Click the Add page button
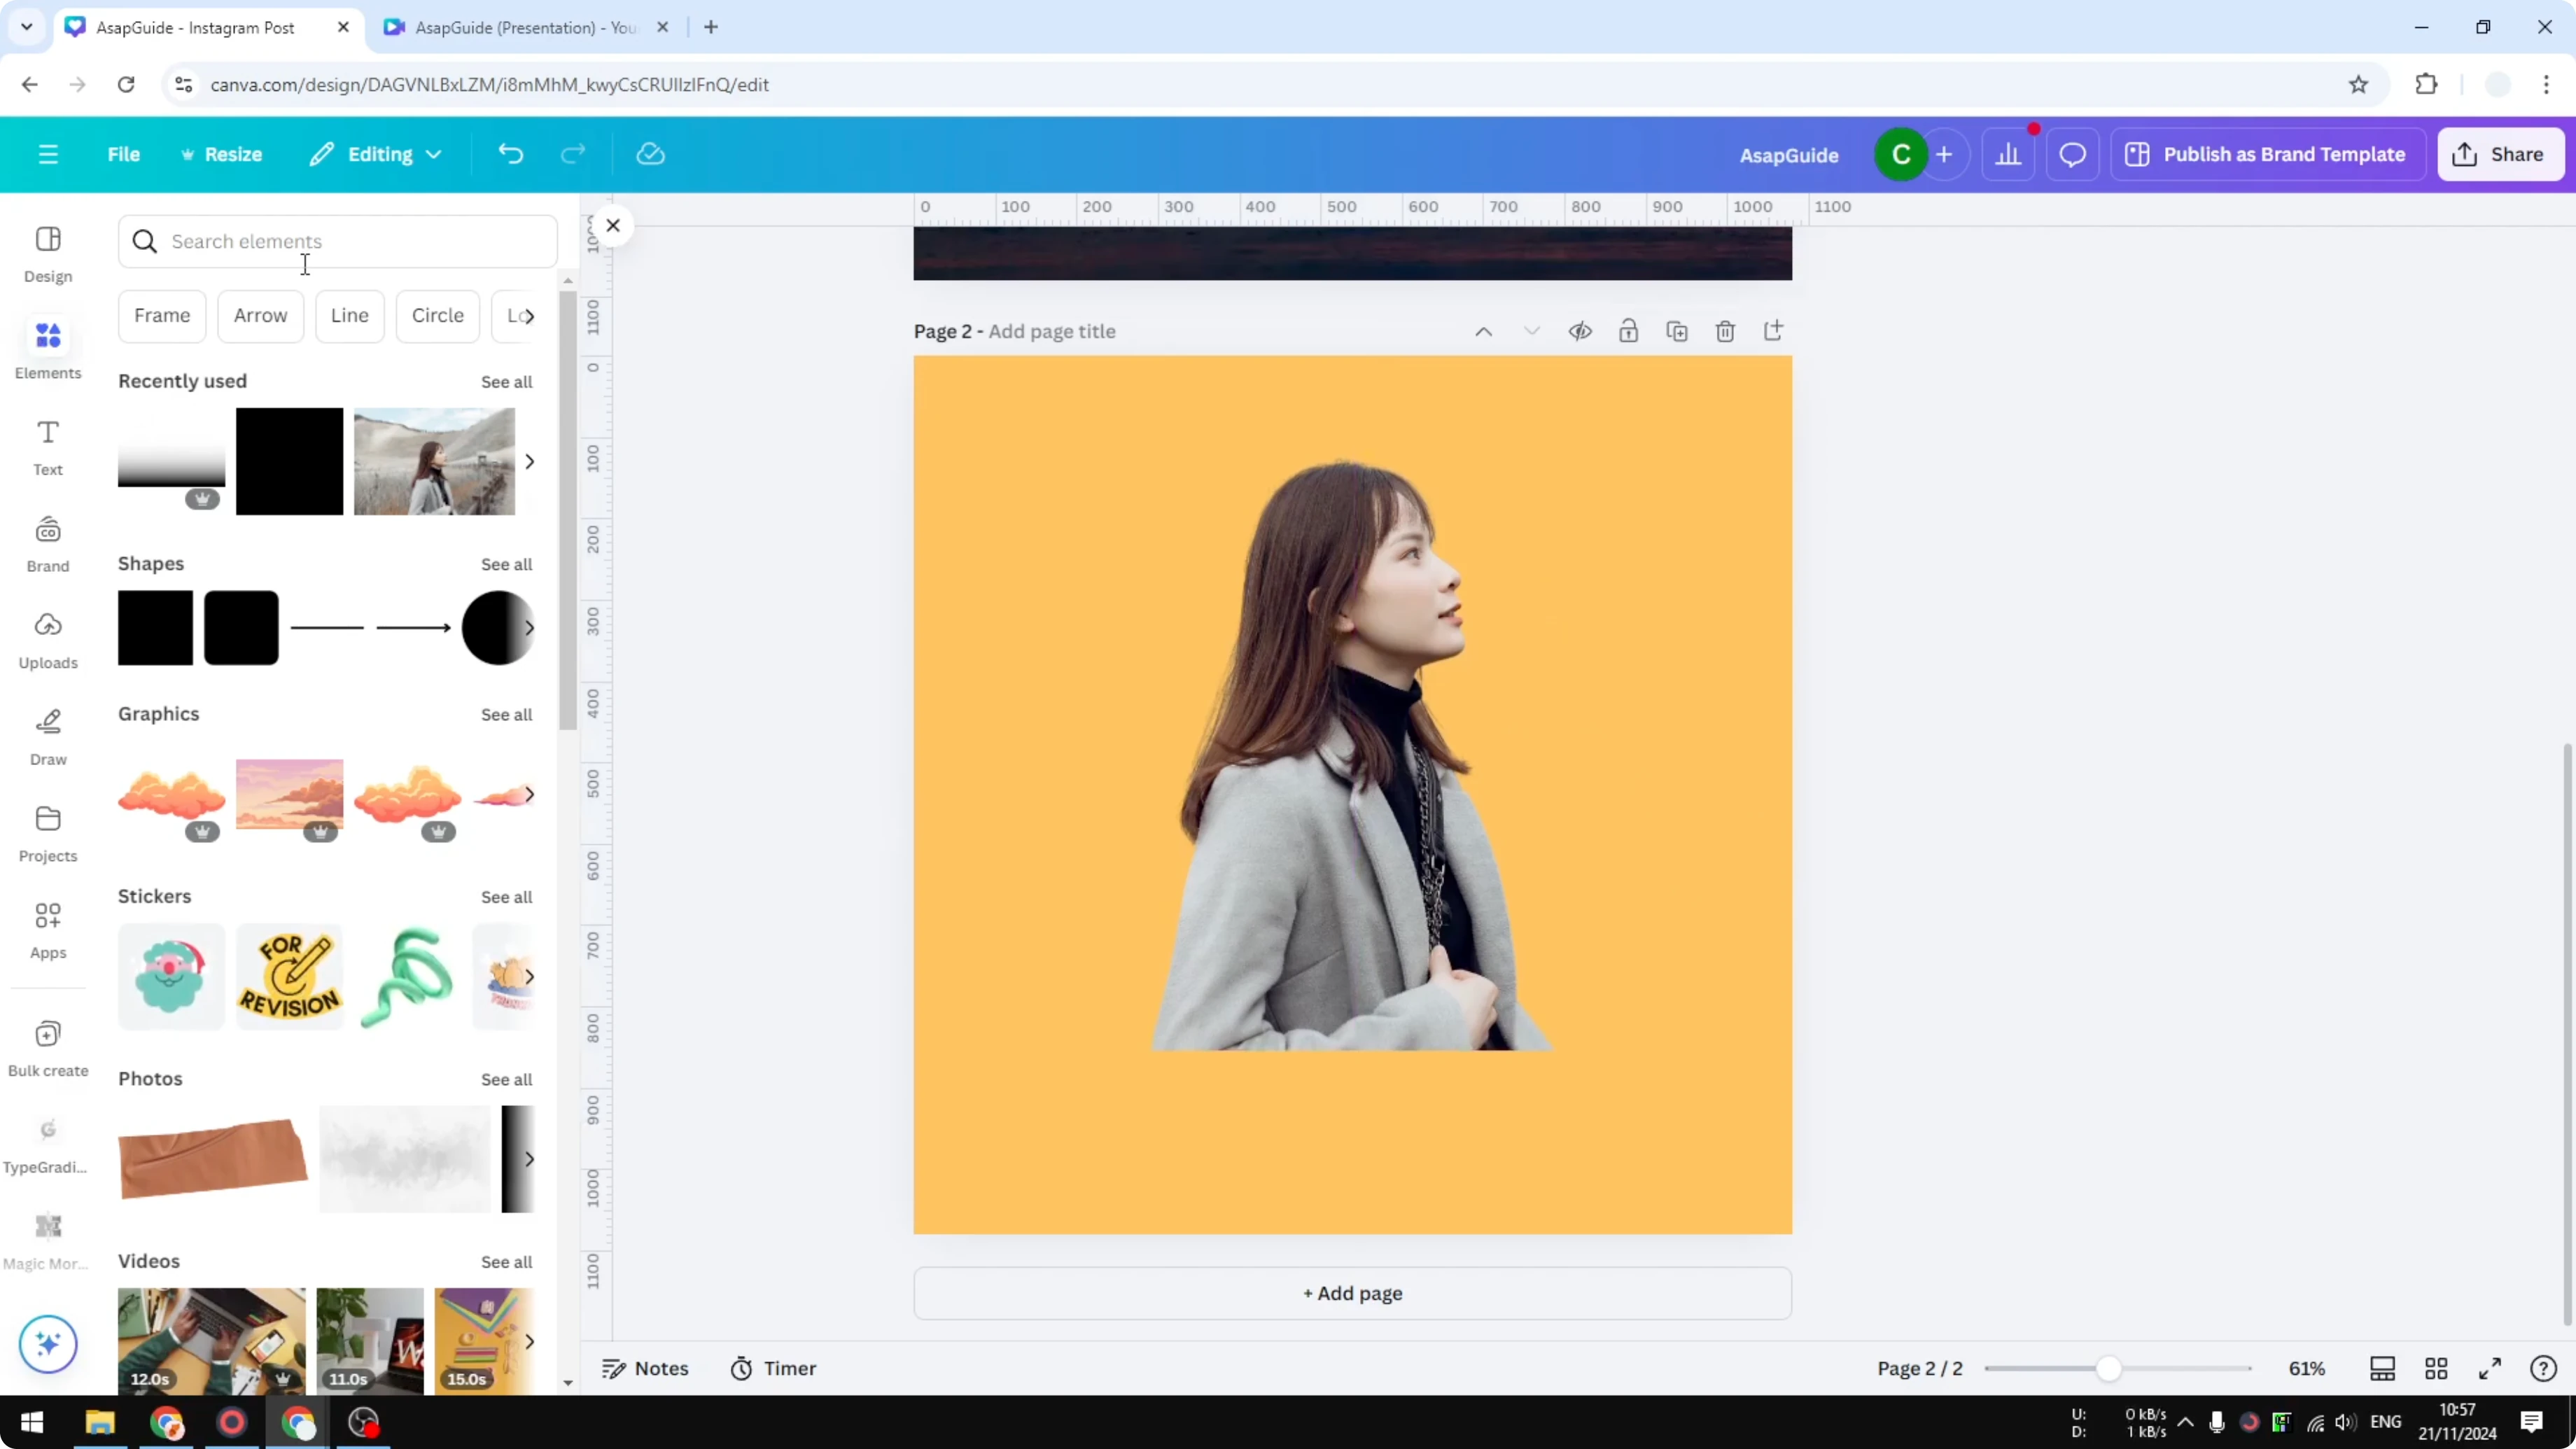Viewport: 2576px width, 1449px height. [x=1352, y=1293]
